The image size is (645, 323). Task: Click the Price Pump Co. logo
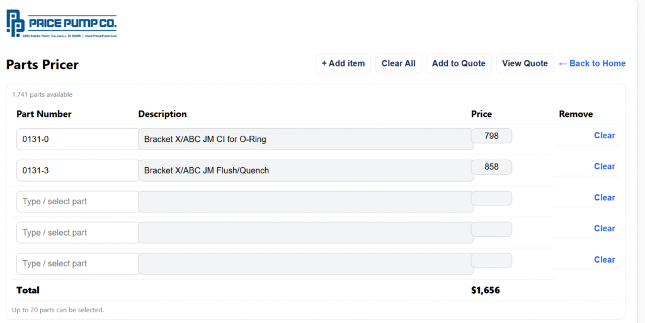pos(61,25)
